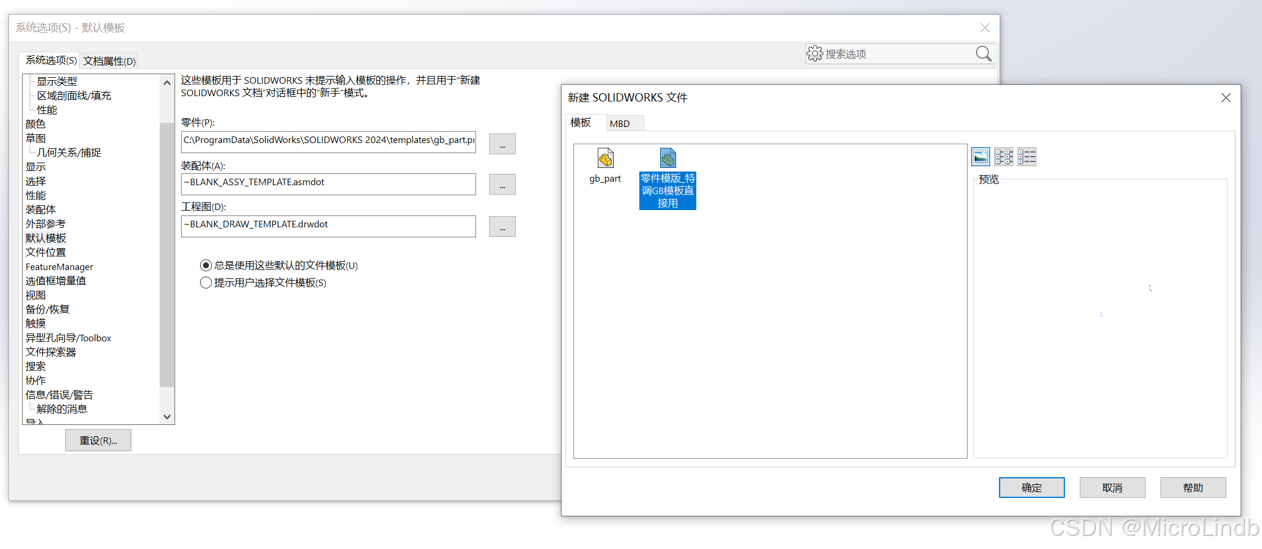This screenshot has height=549, width=1262.
Task: Close the System Options window
Action: click(x=985, y=27)
